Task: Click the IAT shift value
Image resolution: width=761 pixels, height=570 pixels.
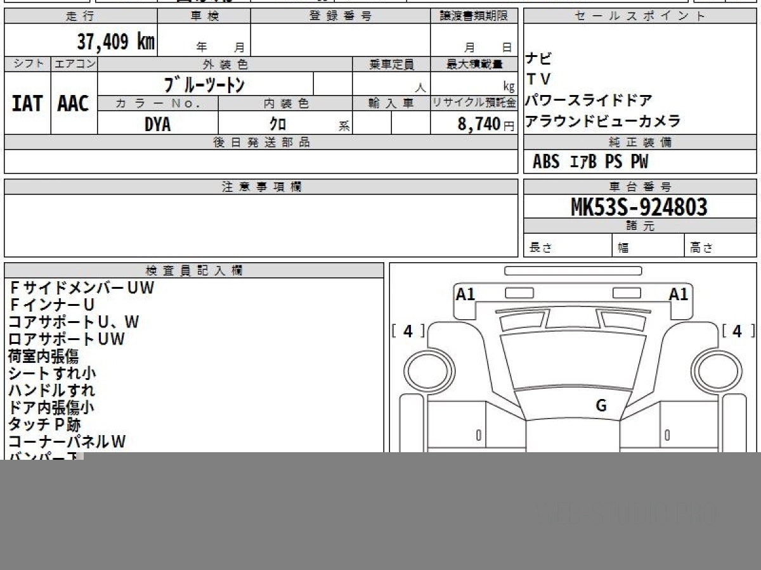Action: coord(27,103)
